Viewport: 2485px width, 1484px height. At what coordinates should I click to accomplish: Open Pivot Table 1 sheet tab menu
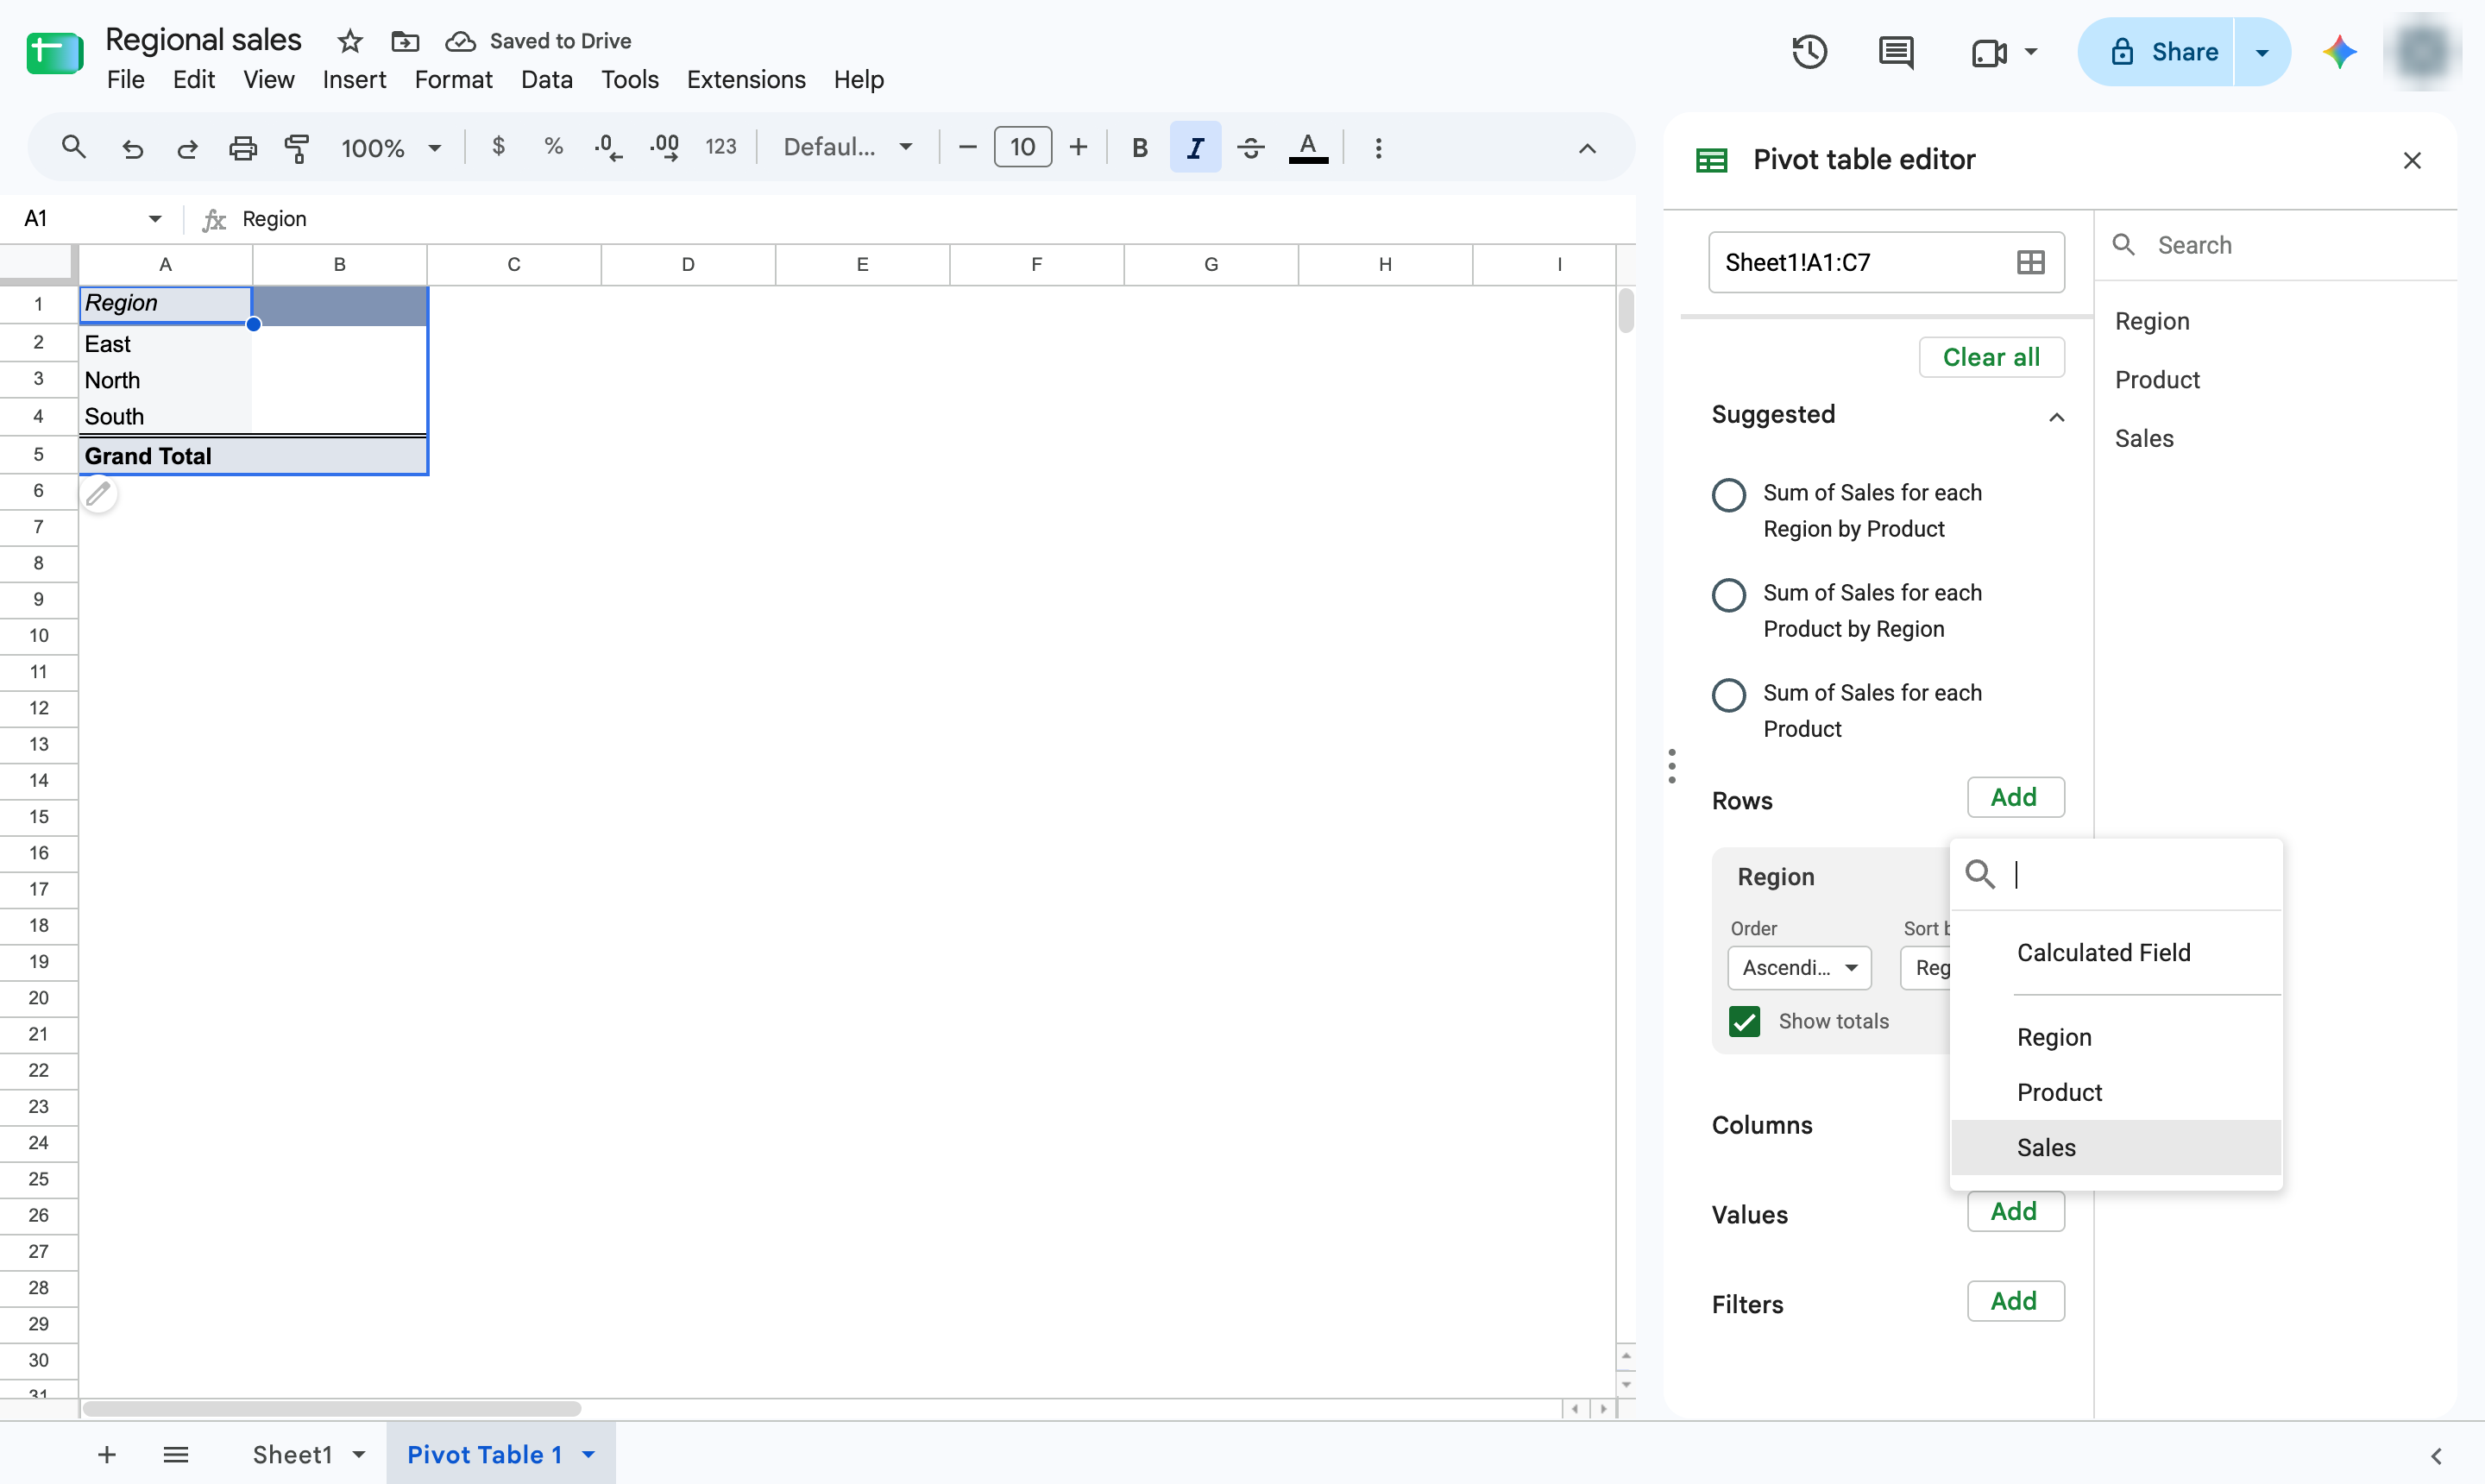click(589, 1454)
